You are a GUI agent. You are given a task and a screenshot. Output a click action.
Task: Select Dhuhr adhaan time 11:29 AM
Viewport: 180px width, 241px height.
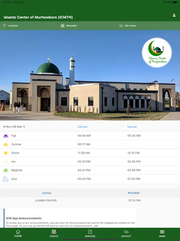point(84,153)
